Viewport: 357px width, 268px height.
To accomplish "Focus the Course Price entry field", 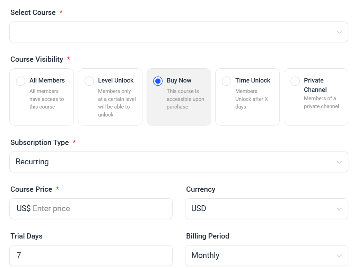I will click(x=97, y=209).
